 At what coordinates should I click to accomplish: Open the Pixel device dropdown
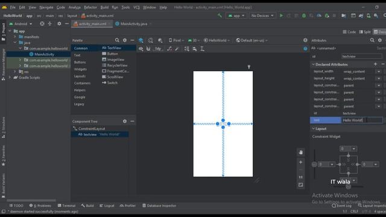click(x=176, y=40)
